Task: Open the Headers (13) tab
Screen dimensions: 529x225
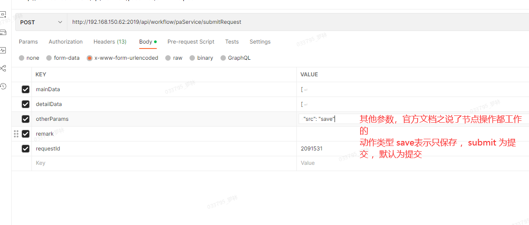Action: click(x=110, y=42)
